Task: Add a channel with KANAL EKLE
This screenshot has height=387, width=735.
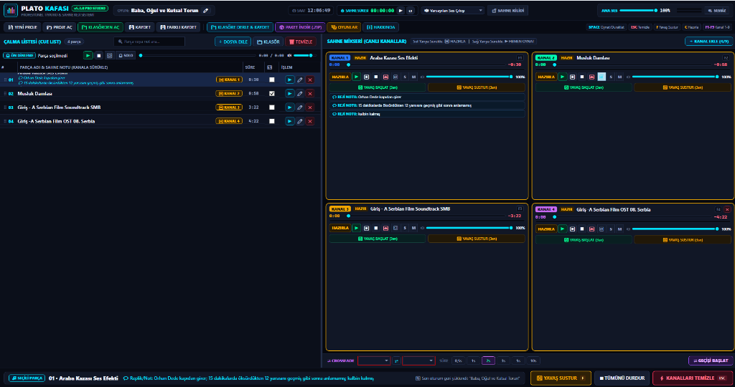Action: tap(708, 41)
